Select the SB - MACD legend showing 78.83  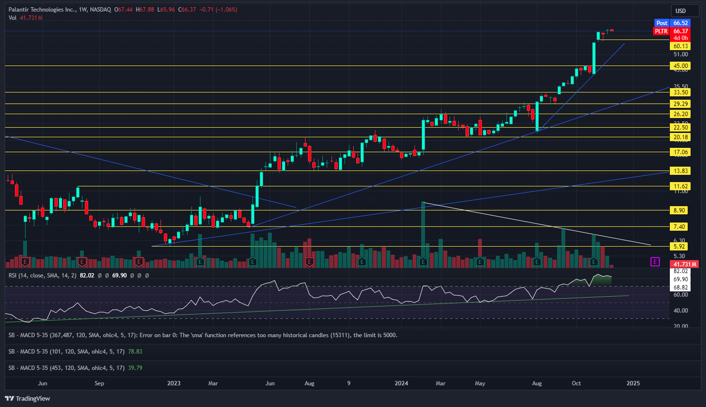[75, 352]
